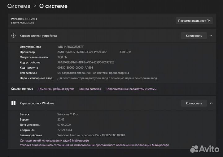Click the Windows 11 Pro edition text
223x157 pixels.
coord(68,114)
